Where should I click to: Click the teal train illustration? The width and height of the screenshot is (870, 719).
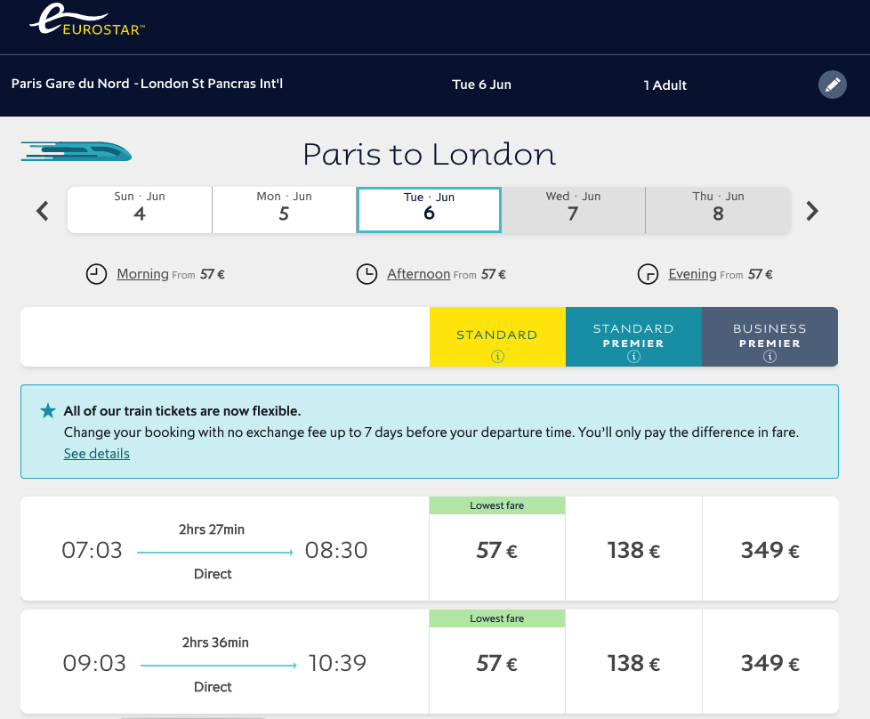tap(76, 151)
